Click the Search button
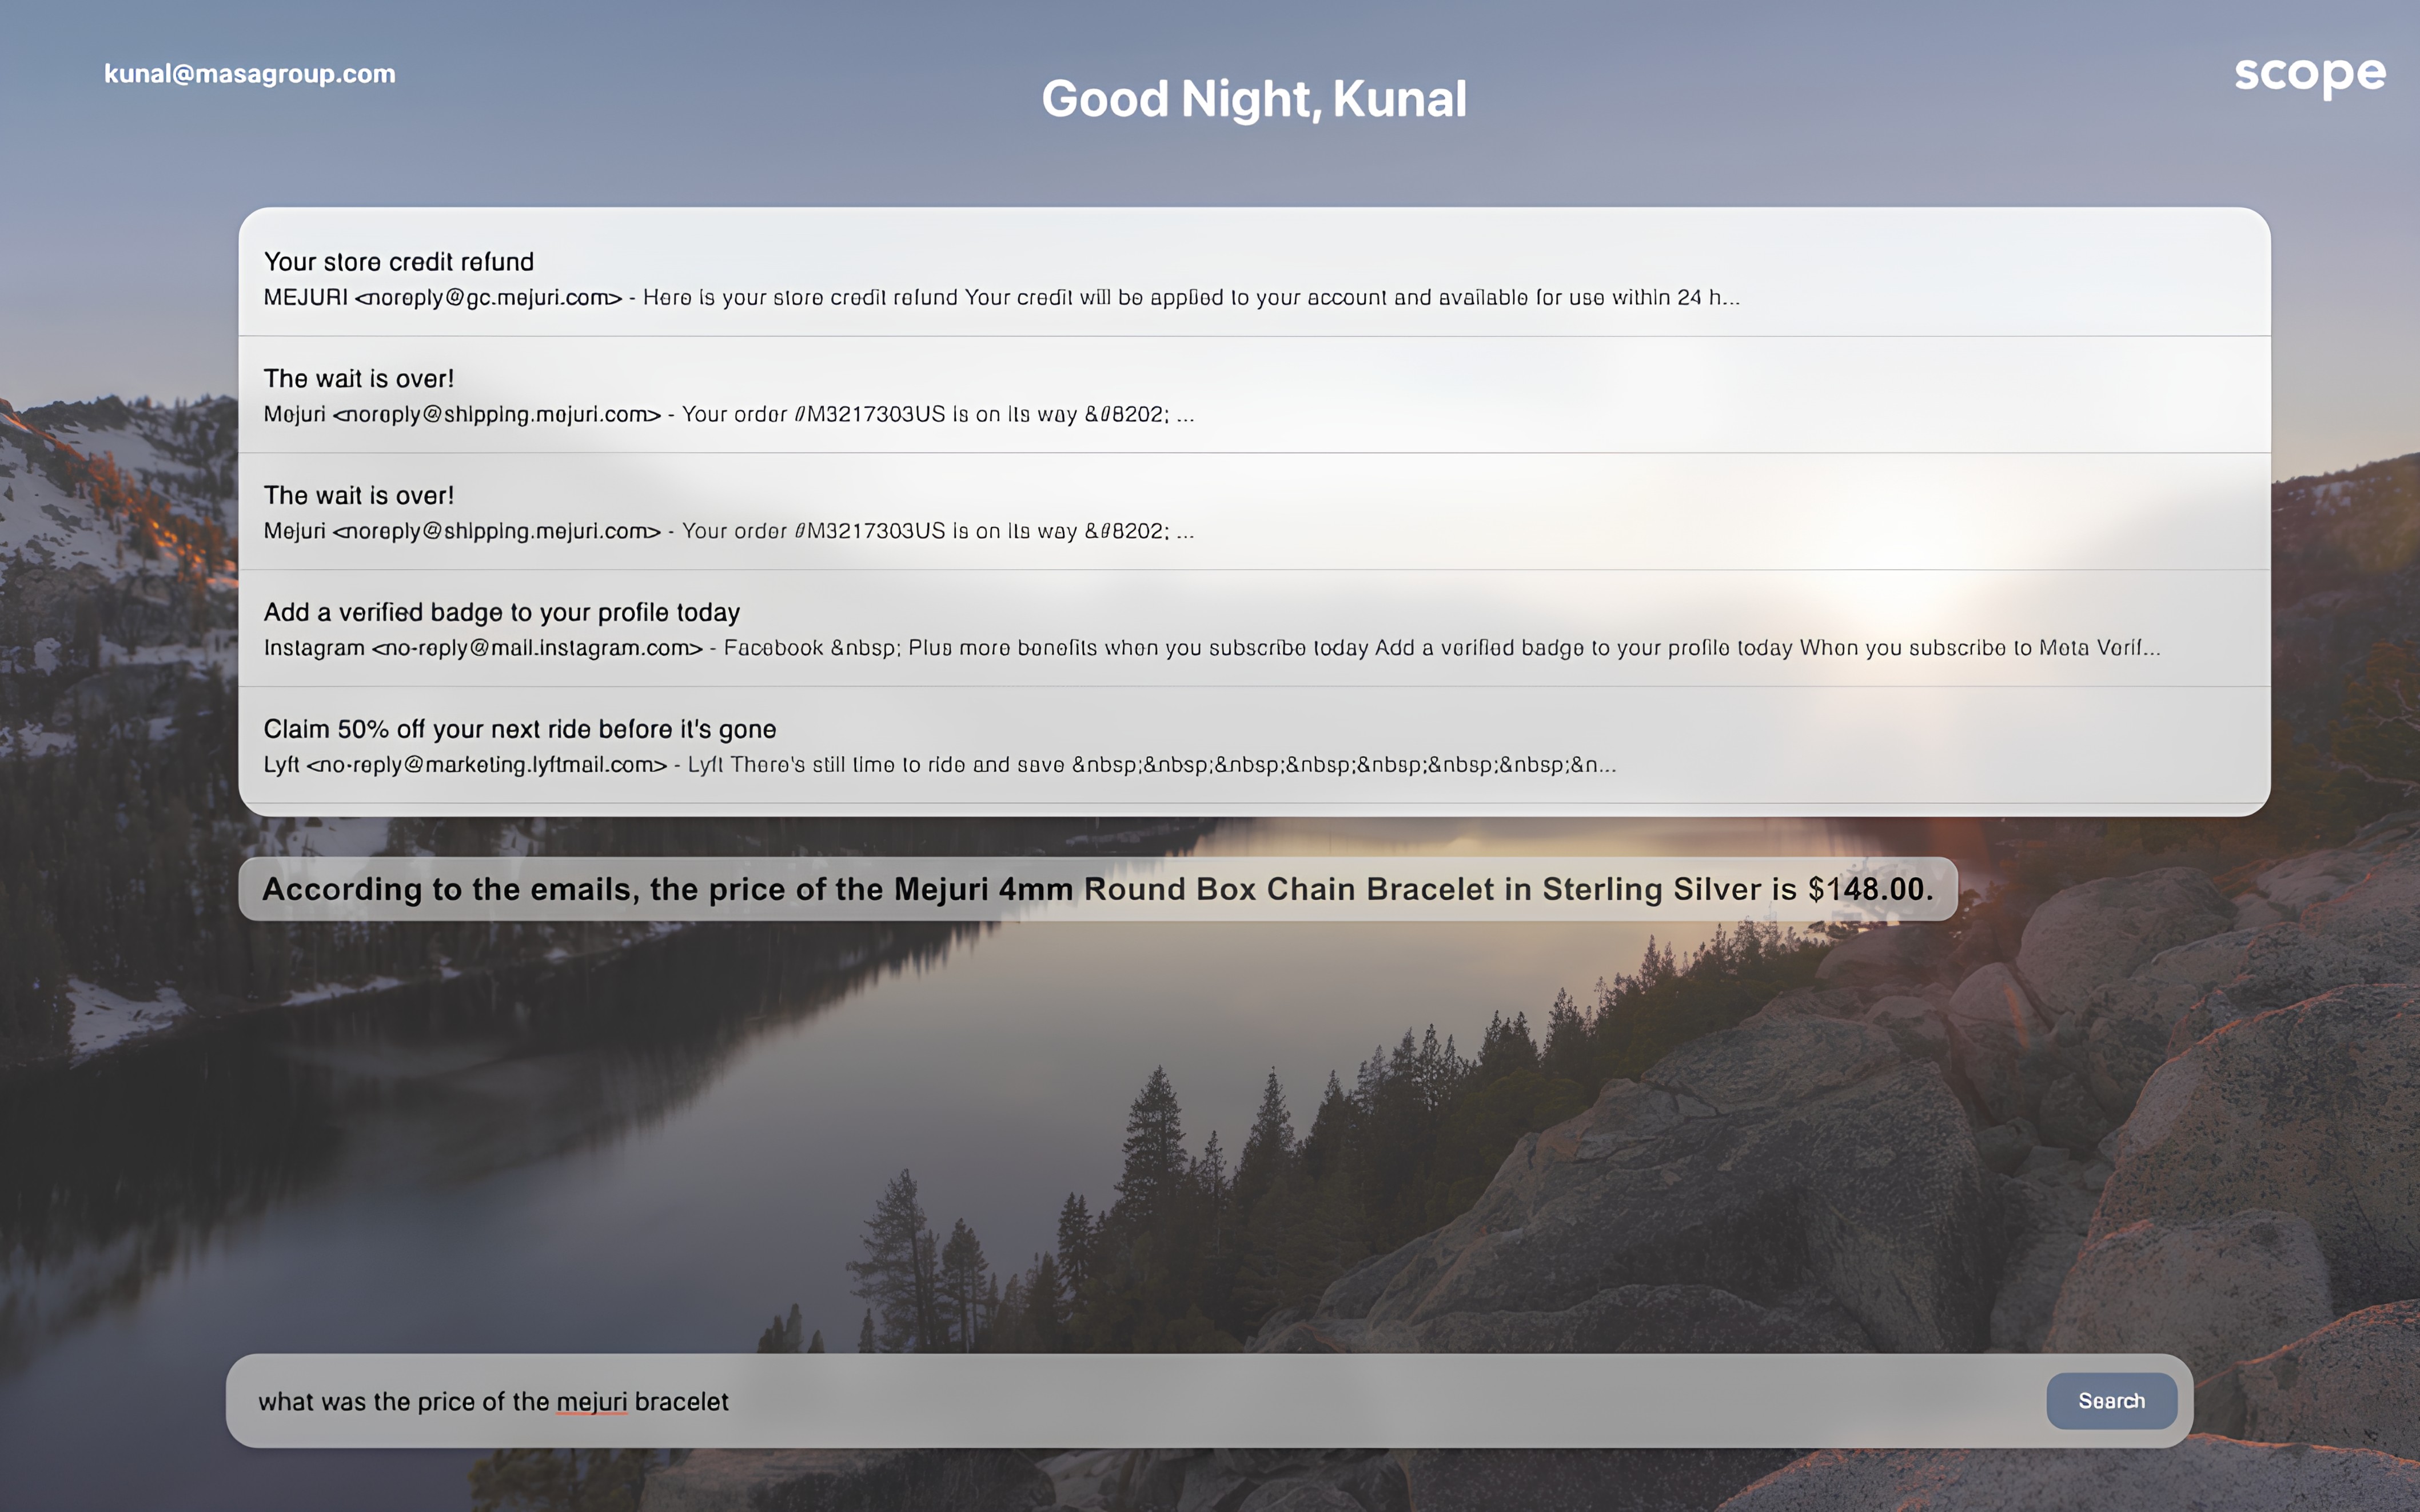 click(2111, 1400)
